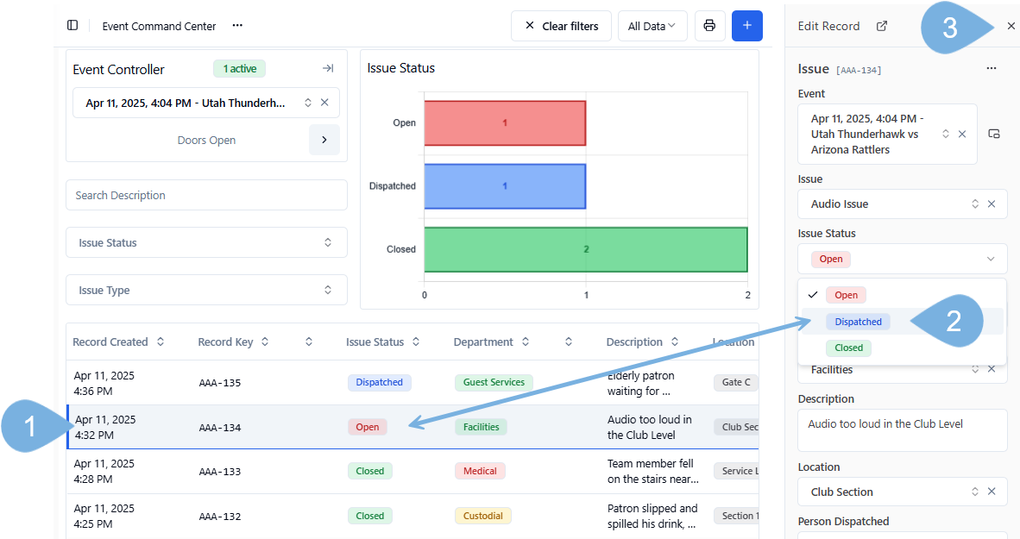The image size is (1020, 539).
Task: Open Issue Status Open dropdown in record
Action: point(903,259)
